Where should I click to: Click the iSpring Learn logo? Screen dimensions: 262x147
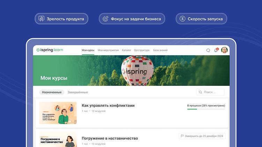[50, 50]
